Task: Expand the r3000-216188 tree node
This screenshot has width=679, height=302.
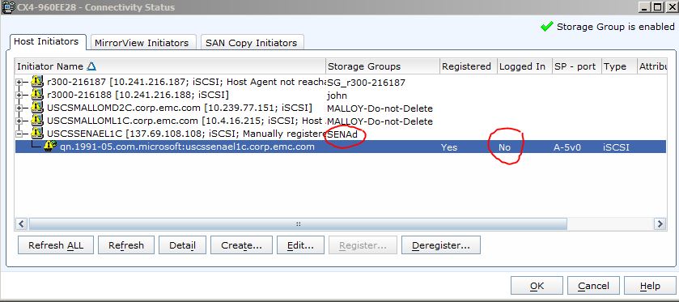Action: point(19,95)
